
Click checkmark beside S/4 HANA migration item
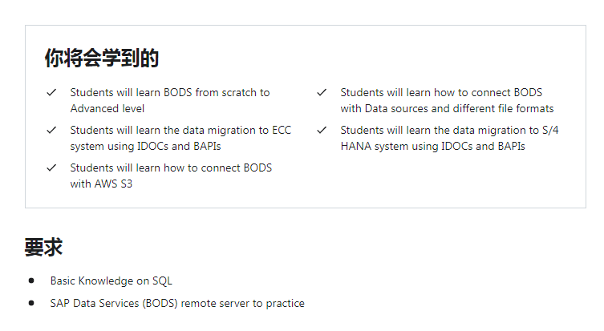point(322,130)
